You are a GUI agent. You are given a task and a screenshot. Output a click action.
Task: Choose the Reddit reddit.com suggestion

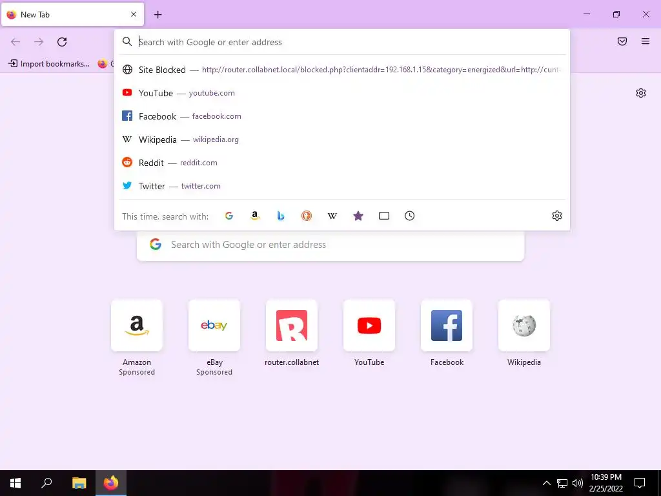click(x=342, y=162)
